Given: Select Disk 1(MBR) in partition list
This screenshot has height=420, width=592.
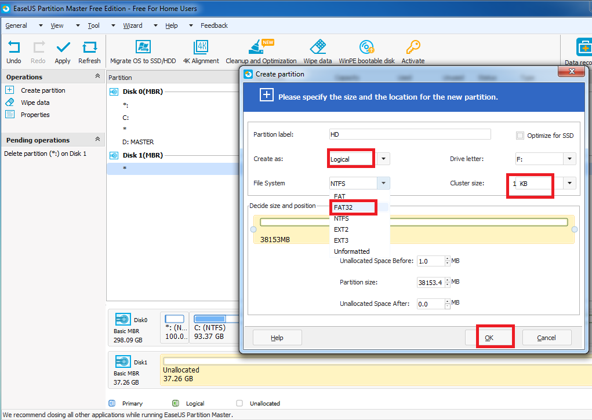Looking at the screenshot, I should [143, 155].
